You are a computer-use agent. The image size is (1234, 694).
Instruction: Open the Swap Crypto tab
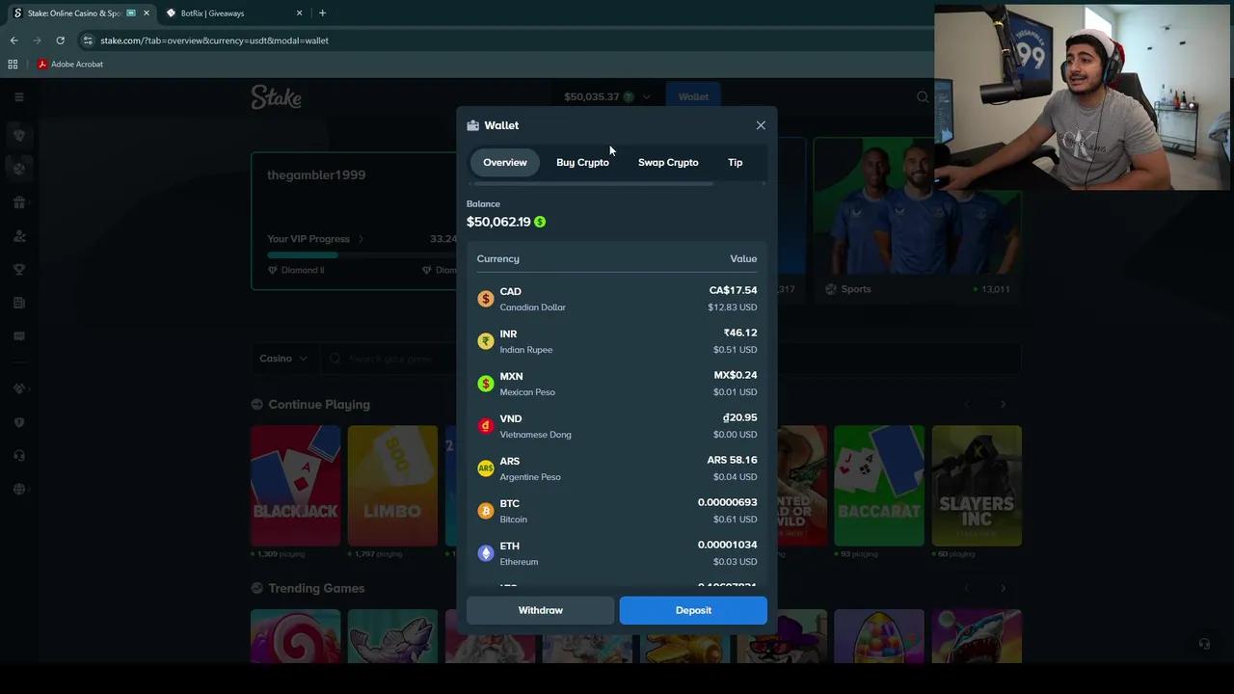(x=667, y=162)
